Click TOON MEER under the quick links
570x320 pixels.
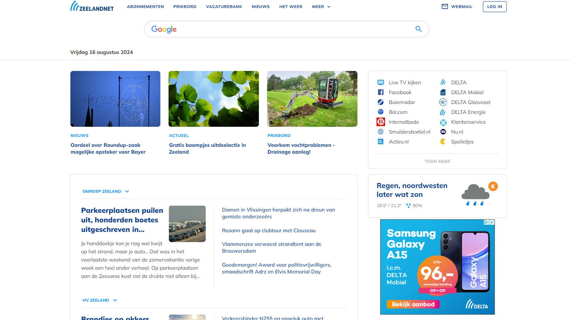click(437, 161)
